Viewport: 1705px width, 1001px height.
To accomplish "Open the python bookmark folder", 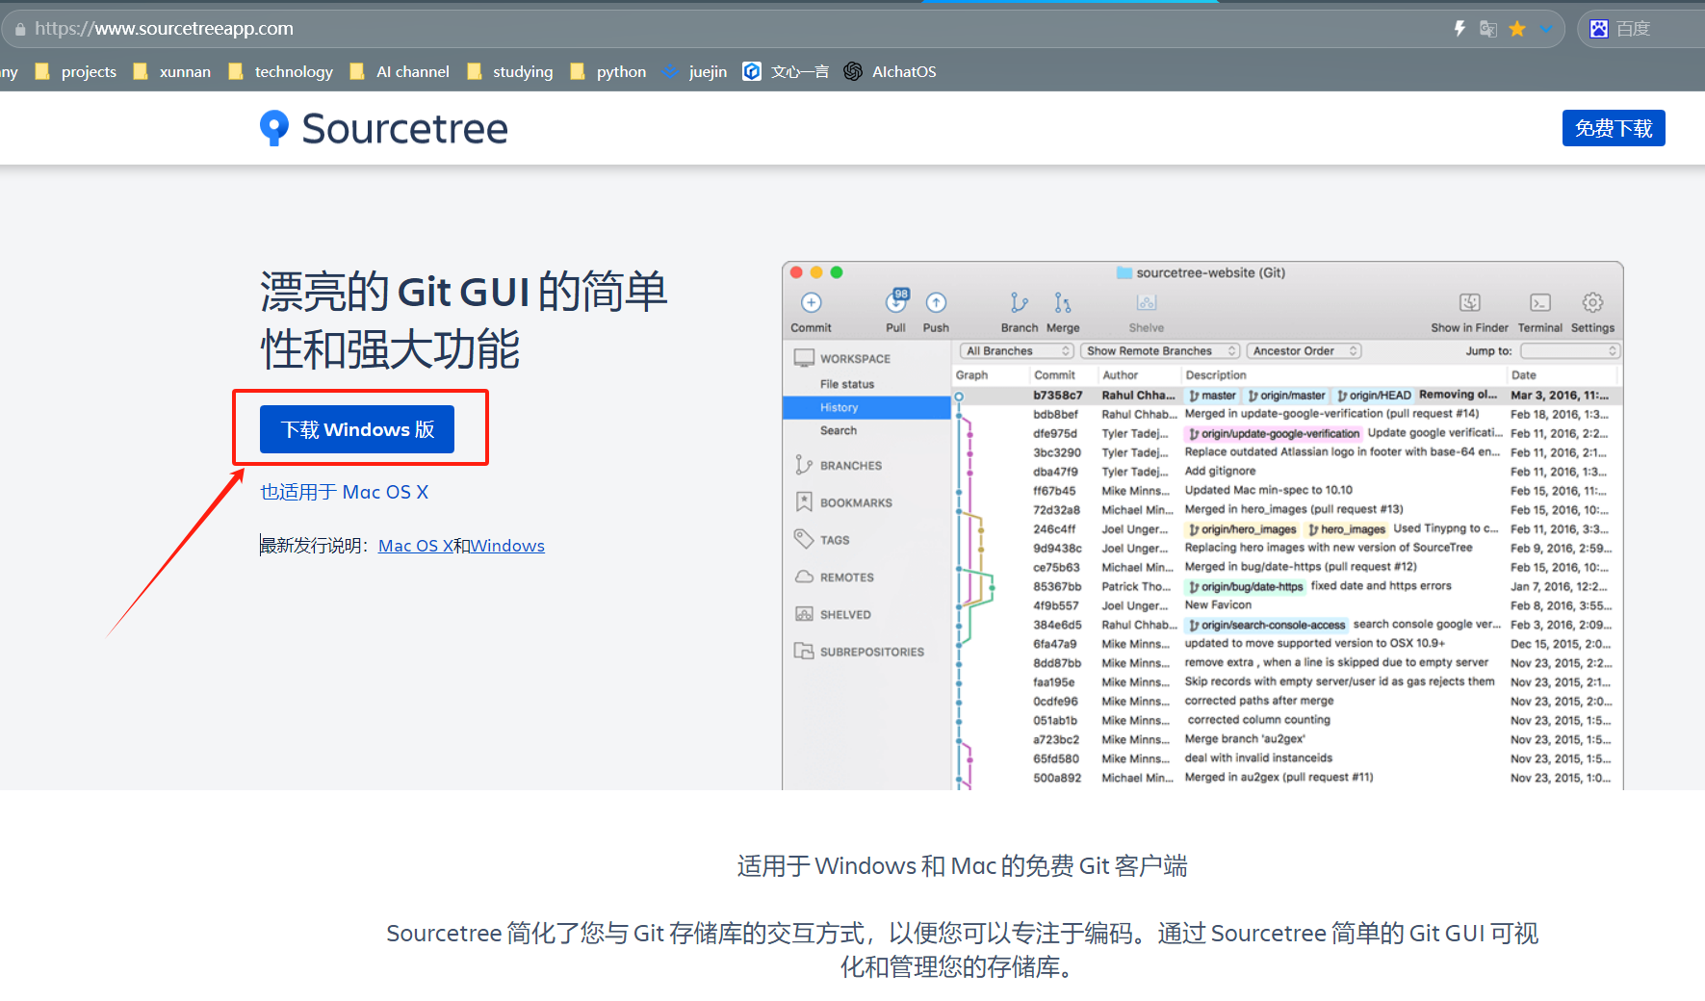I will pyautogui.click(x=607, y=71).
